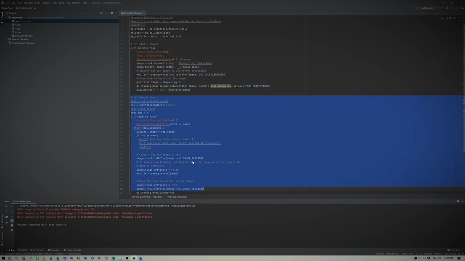465x261 pixels.
Task: Rerun PoseEstimation with green play icon
Action: (6, 206)
